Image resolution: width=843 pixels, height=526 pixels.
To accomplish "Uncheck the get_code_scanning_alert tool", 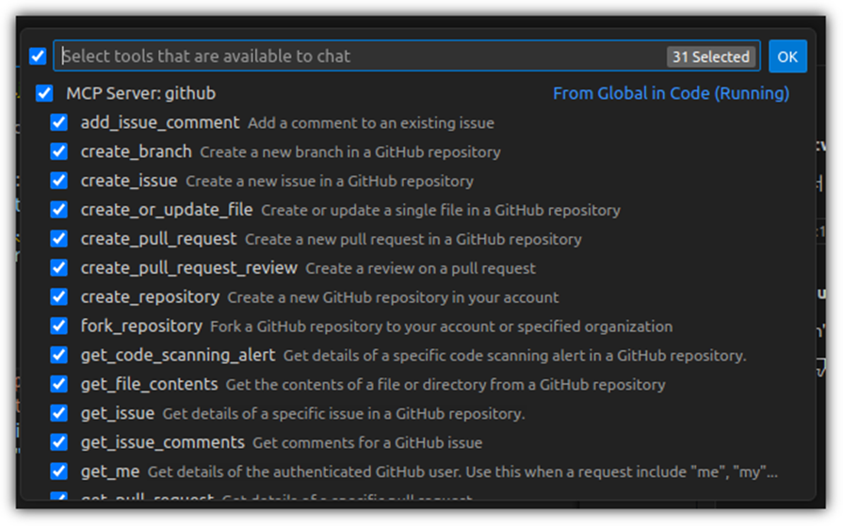I will tap(58, 355).
